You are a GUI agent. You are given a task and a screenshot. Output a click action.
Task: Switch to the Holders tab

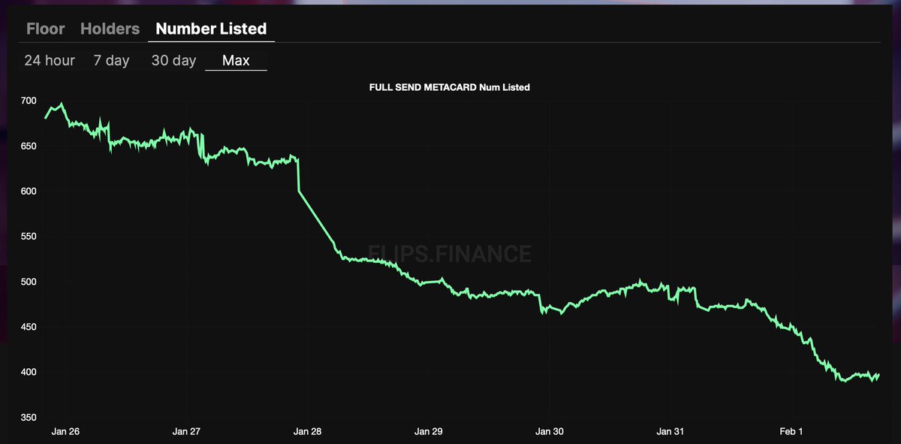coord(110,29)
